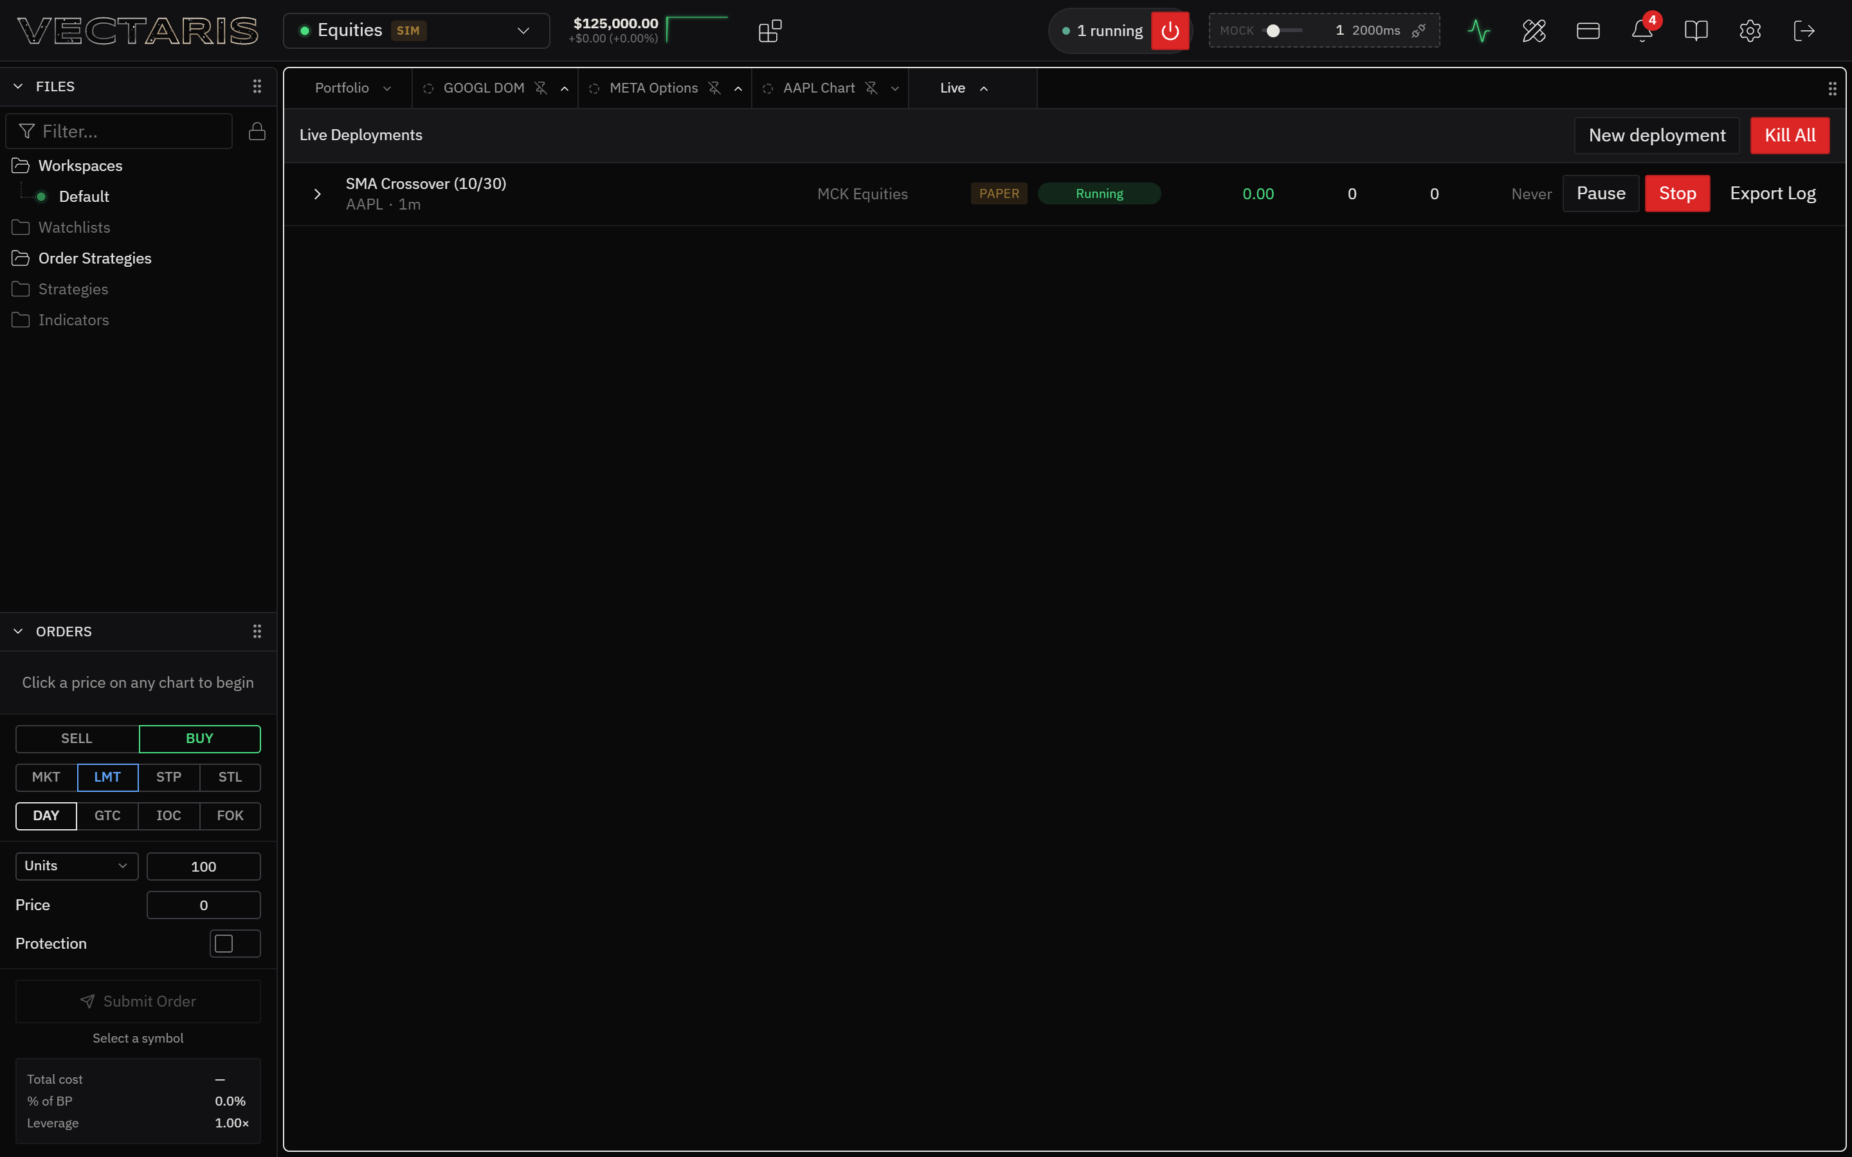Image resolution: width=1852 pixels, height=1157 pixels.
Task: Open the layout widgets icon near balance
Action: pos(770,31)
